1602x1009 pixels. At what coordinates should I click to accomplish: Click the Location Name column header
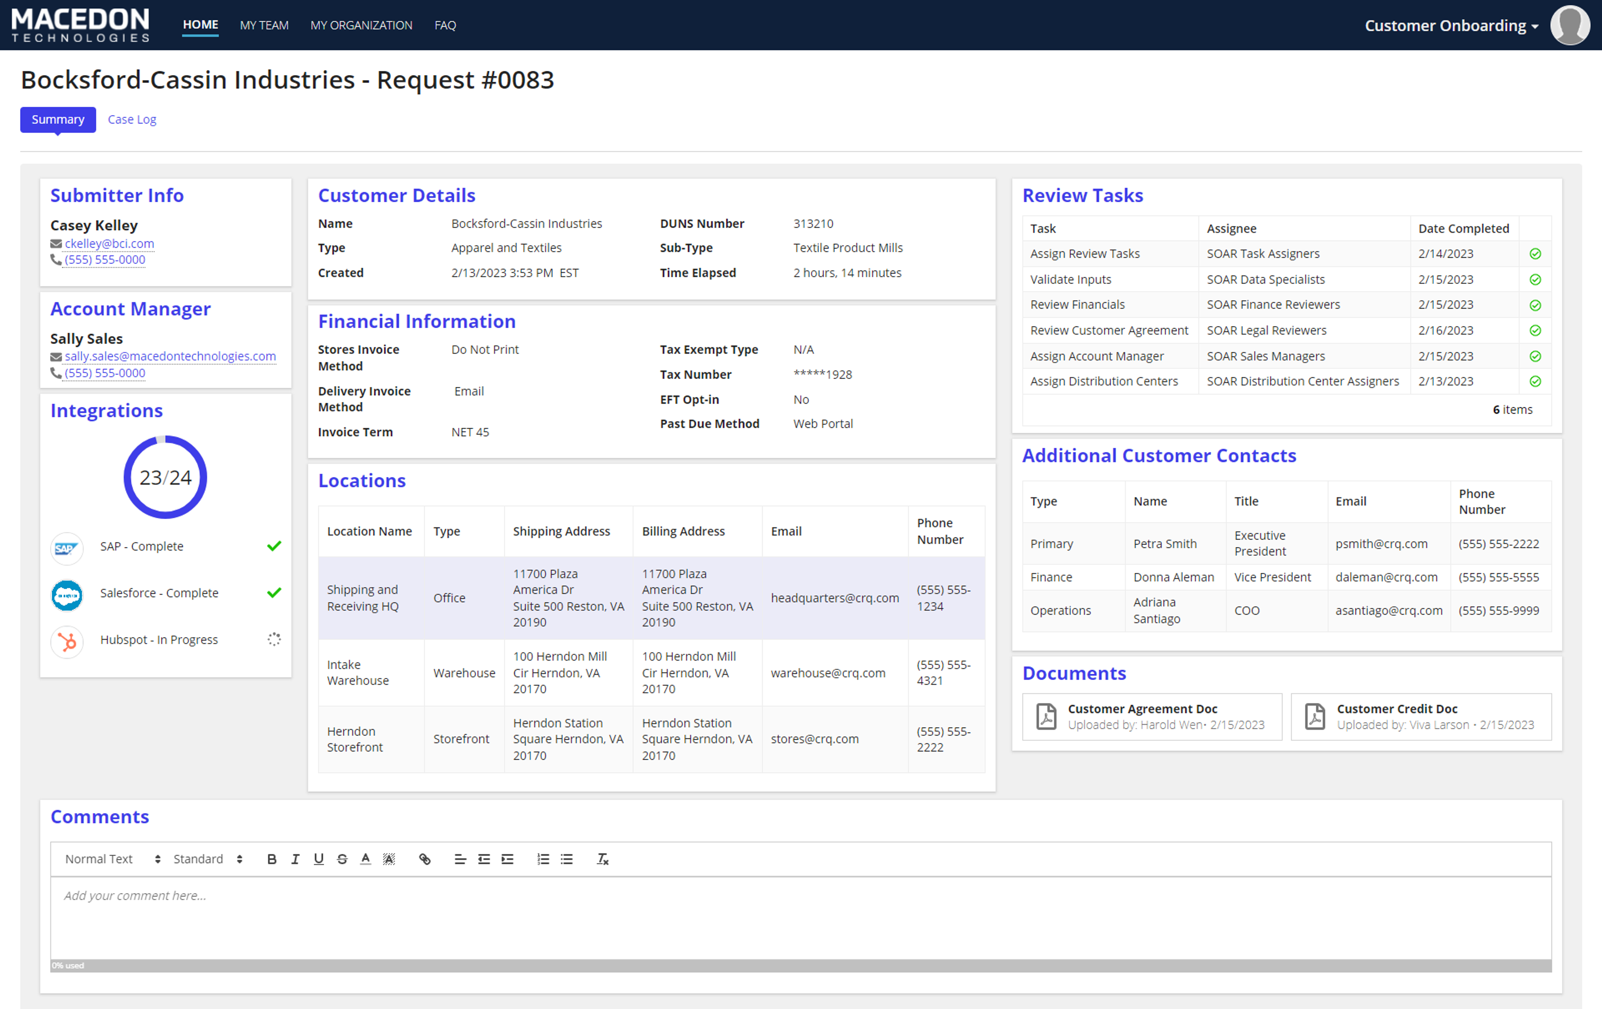(369, 531)
